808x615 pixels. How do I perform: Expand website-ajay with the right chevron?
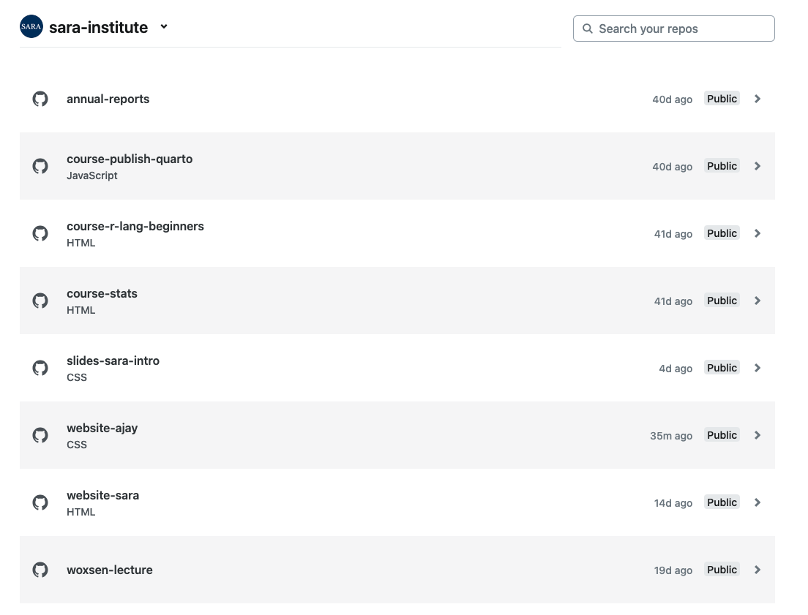(757, 435)
